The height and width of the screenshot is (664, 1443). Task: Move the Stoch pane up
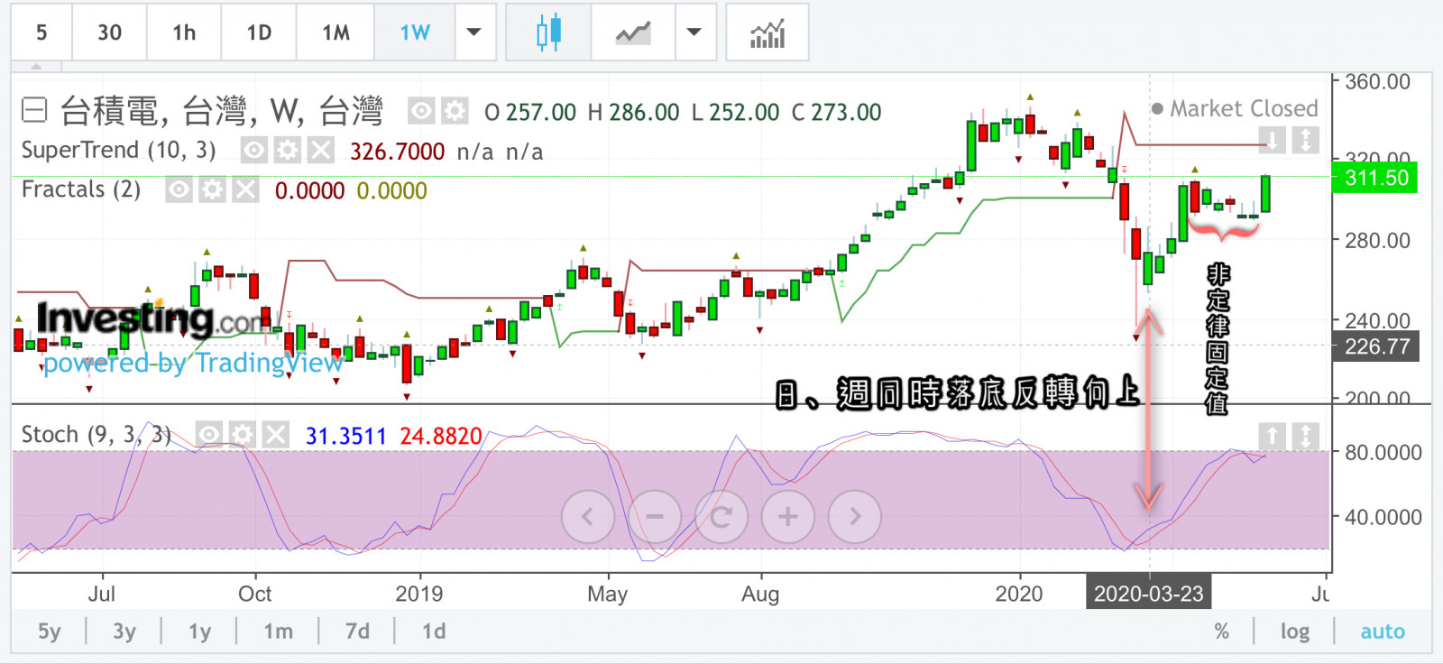coord(1273,436)
